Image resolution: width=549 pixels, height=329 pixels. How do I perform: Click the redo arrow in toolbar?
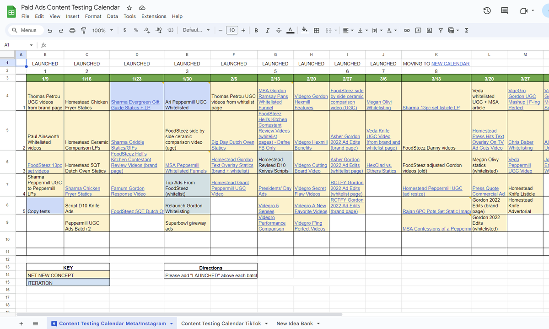click(x=61, y=30)
